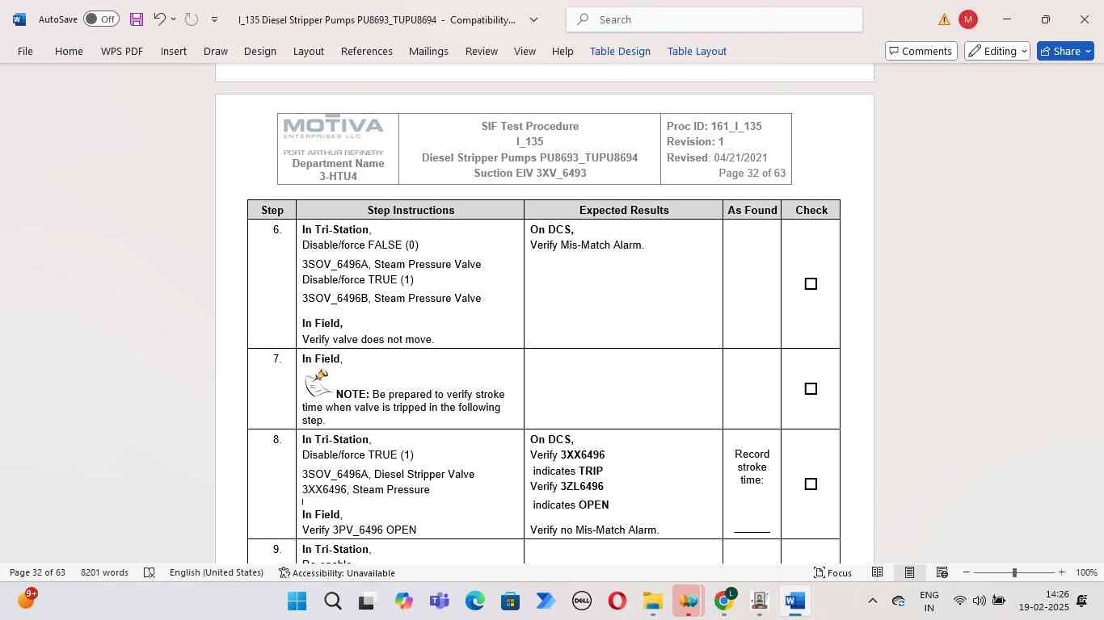Expand the document title dropdown arrow
The image size is (1104, 620).
[533, 19]
